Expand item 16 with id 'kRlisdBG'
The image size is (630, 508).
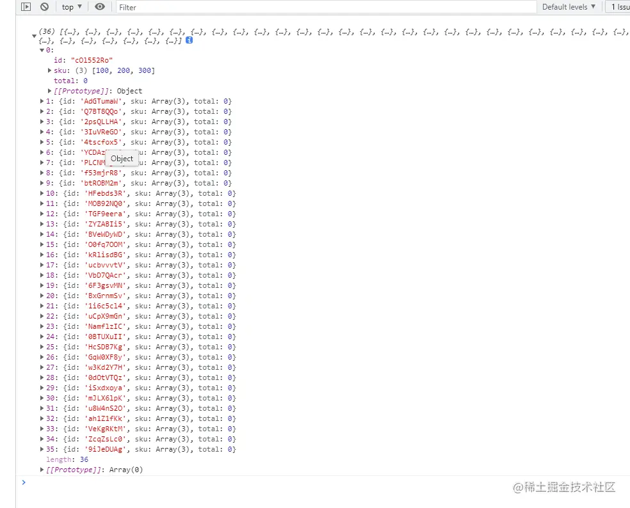pyautogui.click(x=42, y=255)
